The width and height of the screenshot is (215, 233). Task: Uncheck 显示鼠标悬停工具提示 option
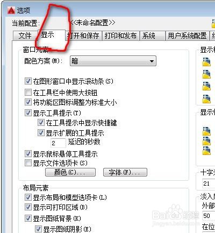coord(28,154)
